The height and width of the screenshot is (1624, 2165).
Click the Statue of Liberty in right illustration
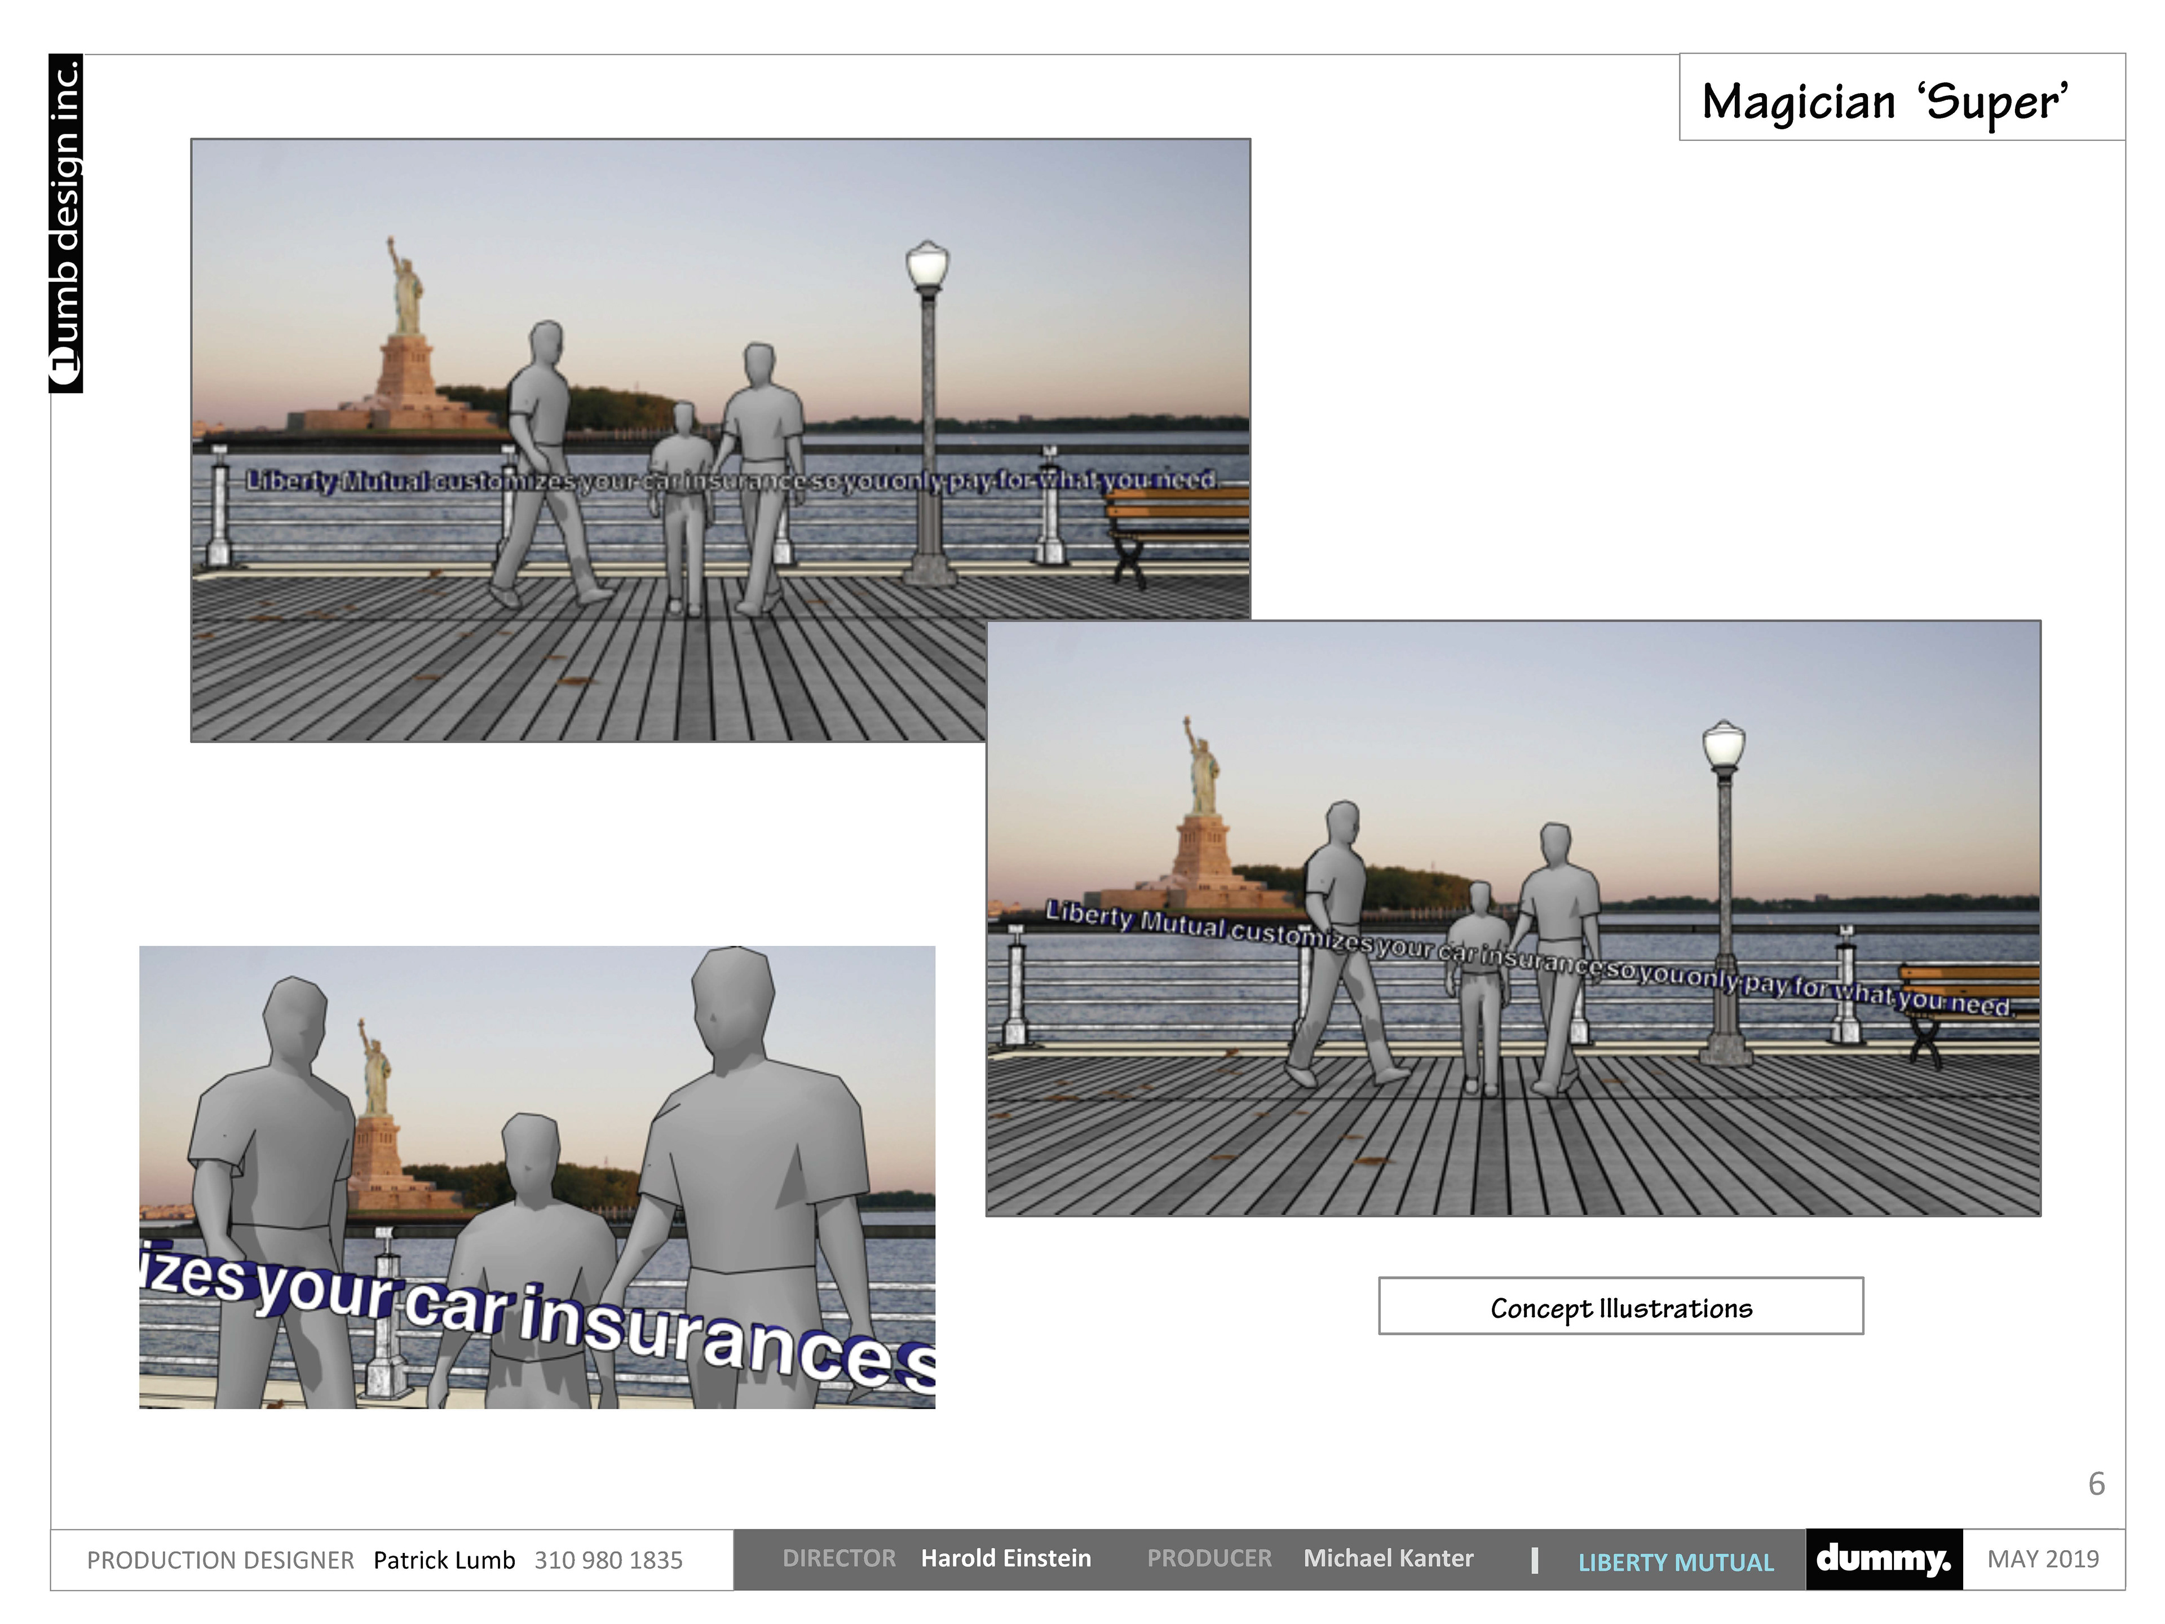click(x=1203, y=793)
